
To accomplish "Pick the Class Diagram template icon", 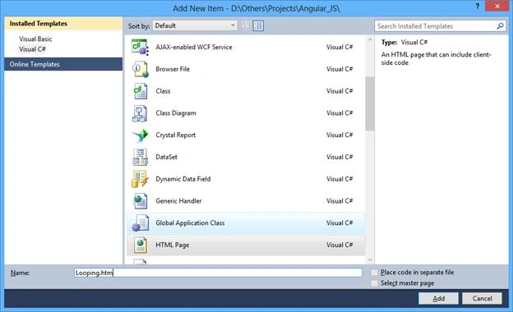I will click(x=140, y=113).
